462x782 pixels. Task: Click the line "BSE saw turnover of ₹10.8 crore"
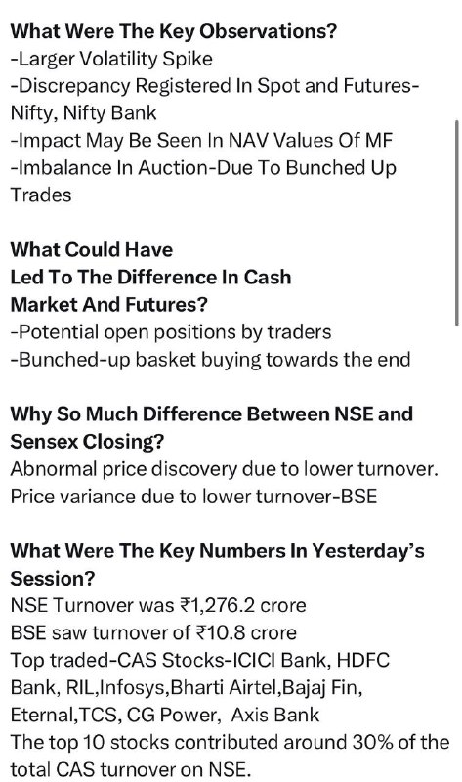pos(153,632)
